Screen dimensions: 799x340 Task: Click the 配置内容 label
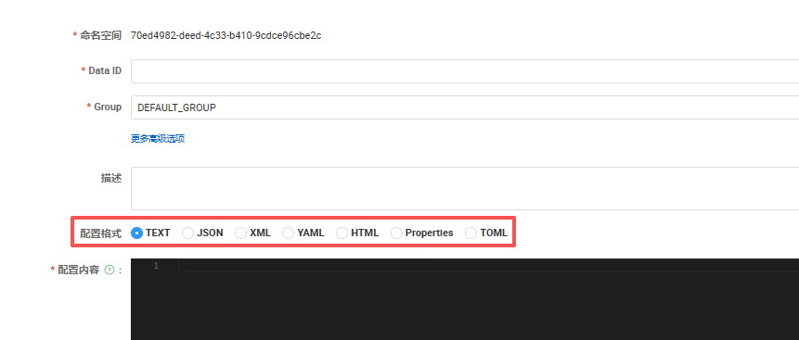click(79, 270)
